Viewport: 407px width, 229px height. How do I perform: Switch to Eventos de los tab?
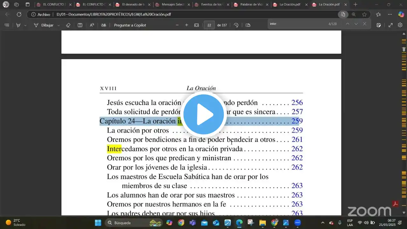212,4
